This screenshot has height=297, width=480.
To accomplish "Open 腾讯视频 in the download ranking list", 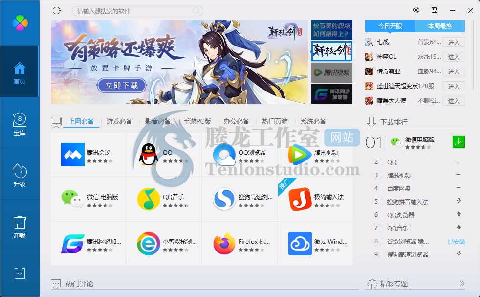I will 398,175.
